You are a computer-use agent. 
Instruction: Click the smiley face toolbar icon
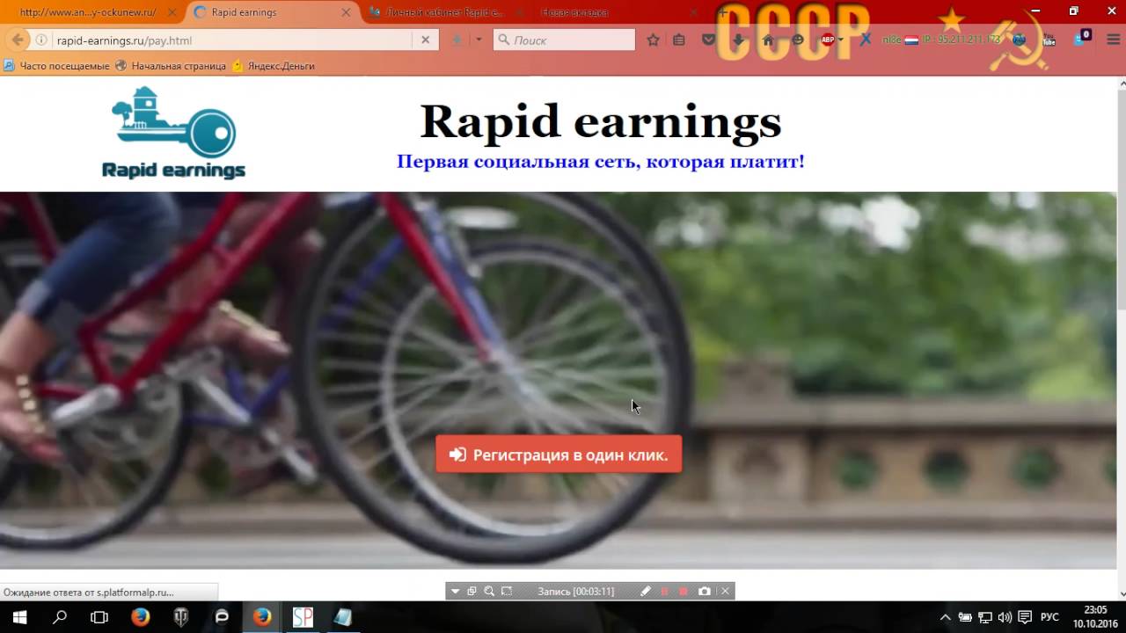click(798, 40)
